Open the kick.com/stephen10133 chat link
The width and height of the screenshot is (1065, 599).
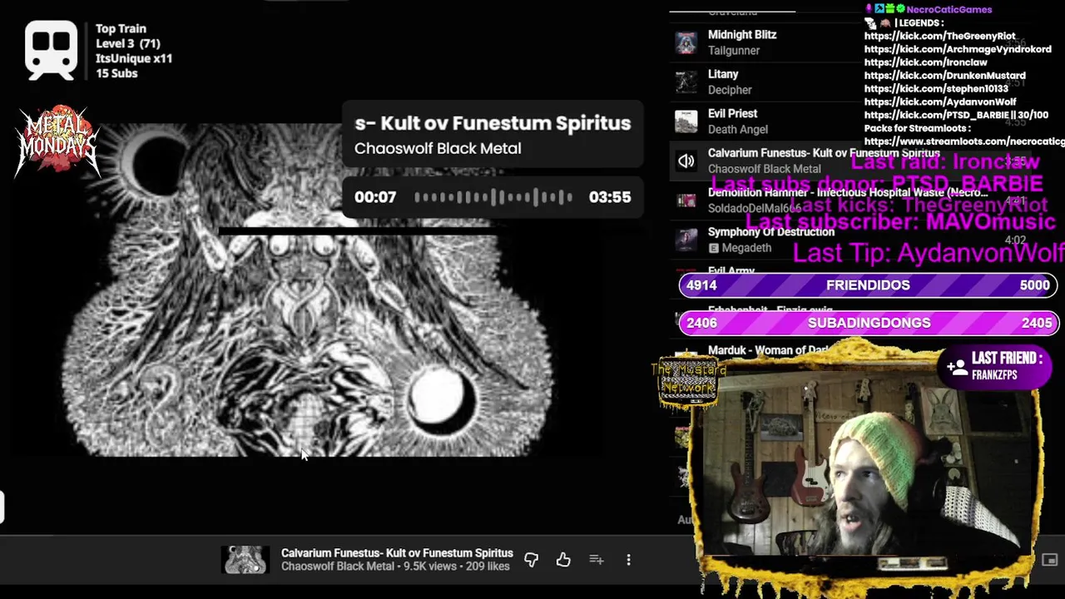(x=936, y=89)
